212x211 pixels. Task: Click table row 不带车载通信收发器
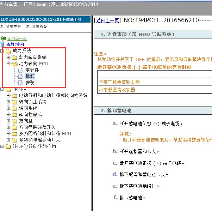155,82
